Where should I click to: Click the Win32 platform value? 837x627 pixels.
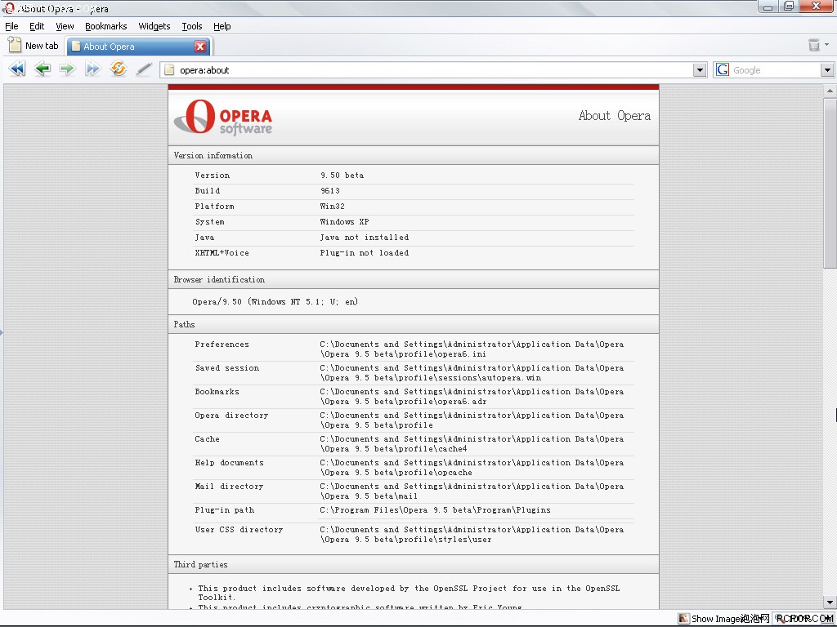click(x=332, y=206)
